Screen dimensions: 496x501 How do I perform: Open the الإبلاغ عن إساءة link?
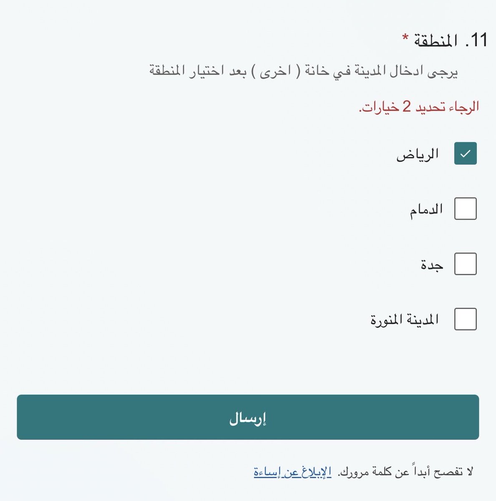(292, 472)
